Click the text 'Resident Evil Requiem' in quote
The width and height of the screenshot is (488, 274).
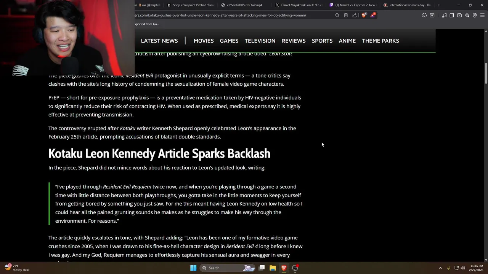(127, 187)
